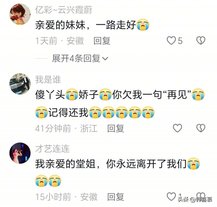Screen dimensions: 217x207
Task: Tap the 头条 @ watermark at bottom
Action: [x=195, y=200]
